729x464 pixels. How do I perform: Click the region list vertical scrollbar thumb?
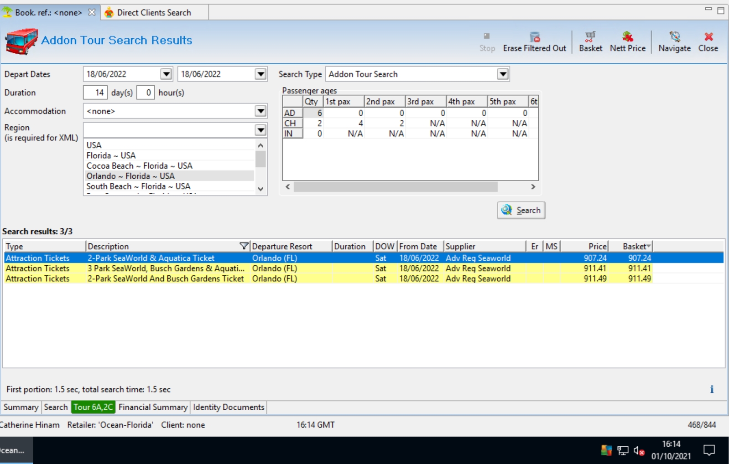260,159
